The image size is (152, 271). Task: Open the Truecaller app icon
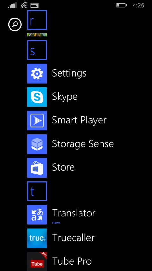(x=37, y=238)
